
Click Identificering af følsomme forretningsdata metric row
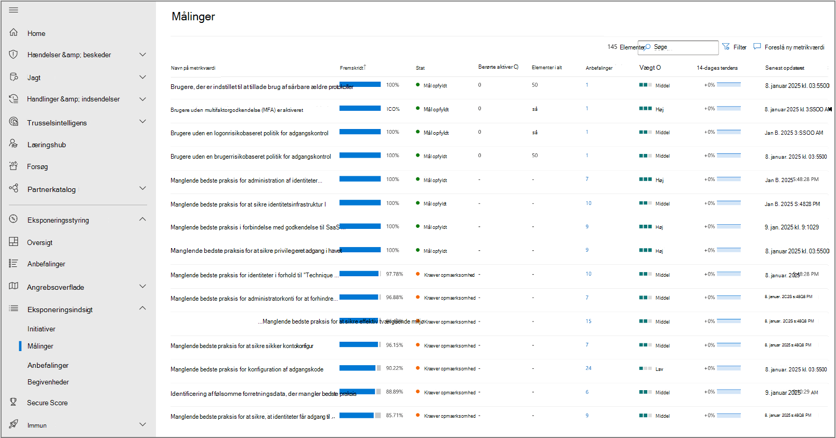pyautogui.click(x=263, y=394)
